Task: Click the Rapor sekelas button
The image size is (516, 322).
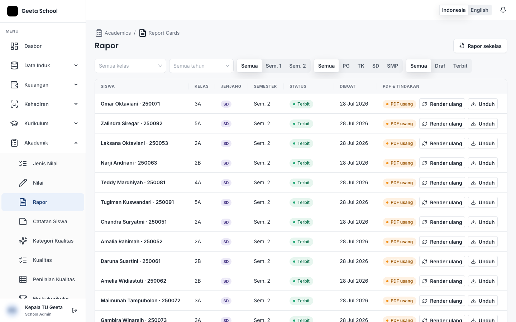Action: (x=480, y=46)
